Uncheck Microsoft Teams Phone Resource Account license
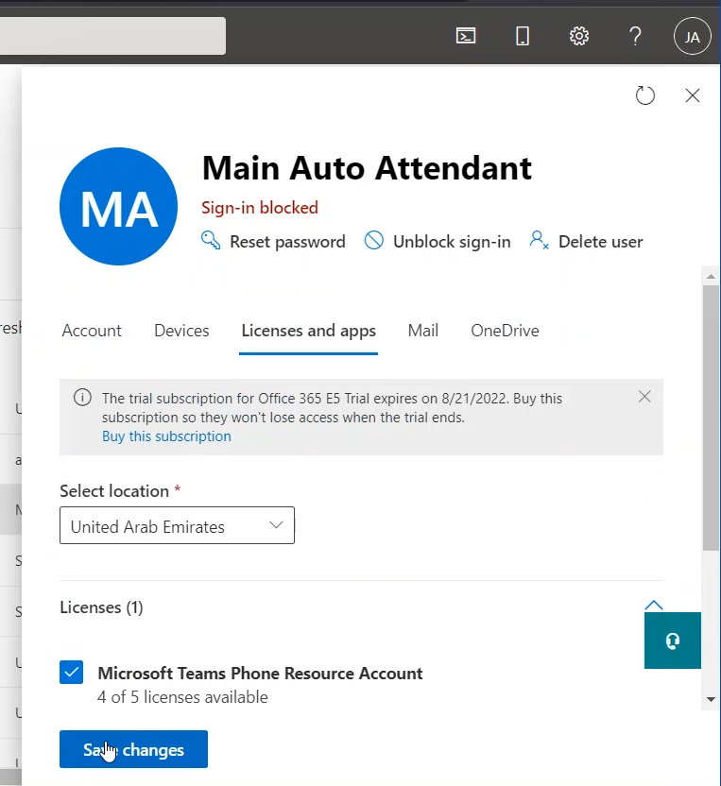This screenshot has width=721, height=786. click(72, 673)
